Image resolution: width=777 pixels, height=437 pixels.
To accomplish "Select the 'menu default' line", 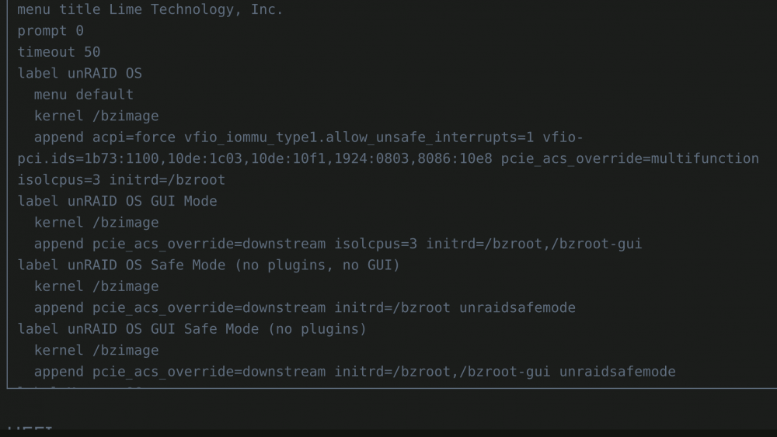I will tap(84, 95).
